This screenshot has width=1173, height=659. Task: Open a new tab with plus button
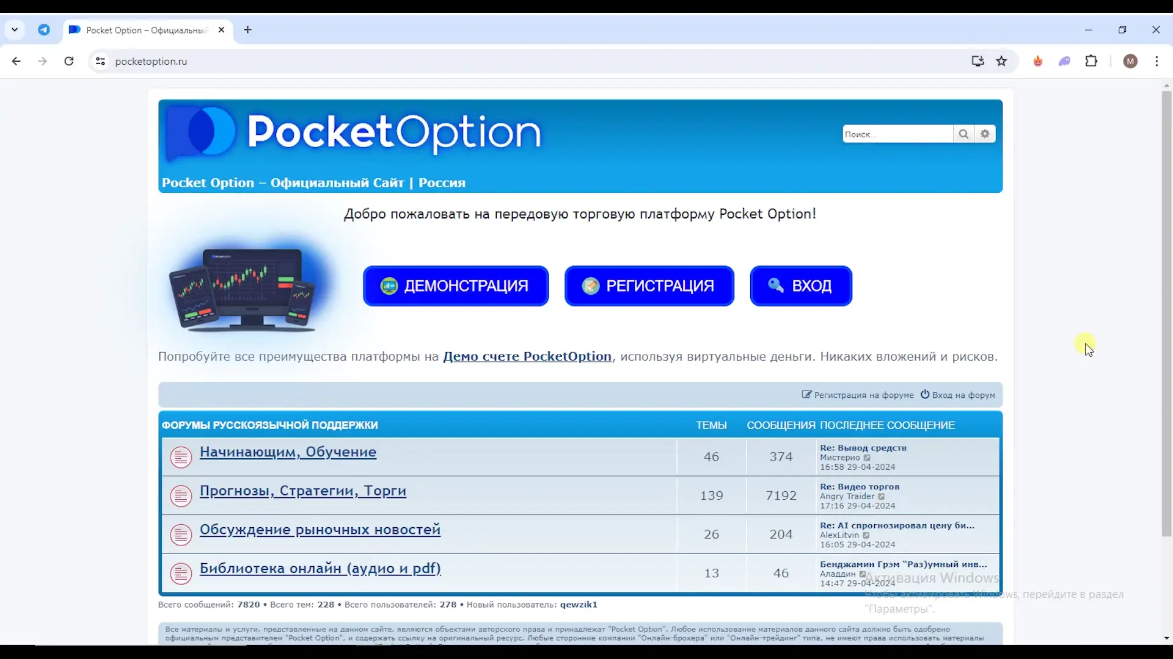(247, 30)
